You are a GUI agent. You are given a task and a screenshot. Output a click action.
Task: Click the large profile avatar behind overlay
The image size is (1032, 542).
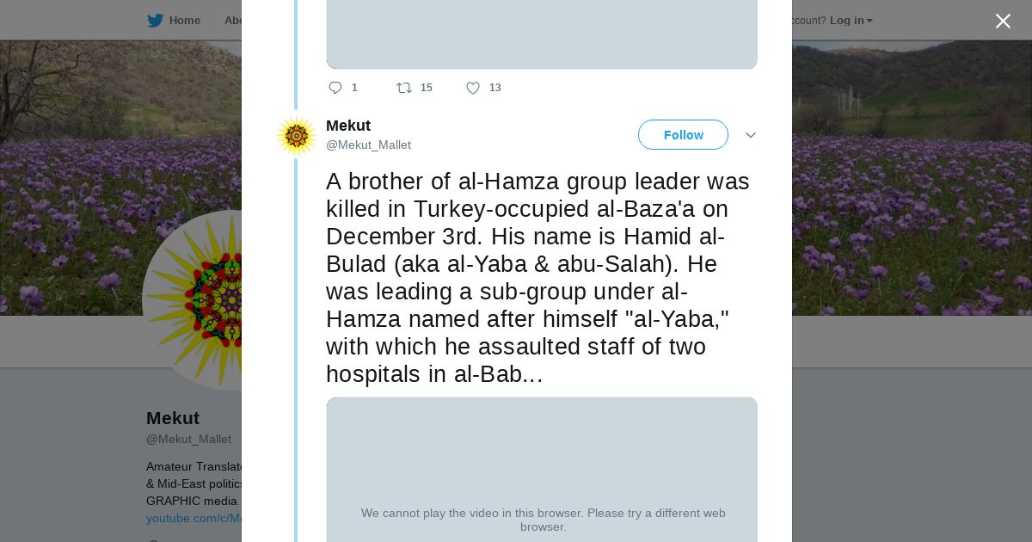(x=193, y=300)
